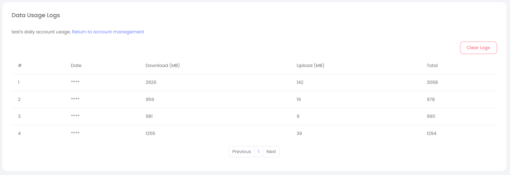Click the # column header
The image size is (510, 175).
(x=20, y=65)
